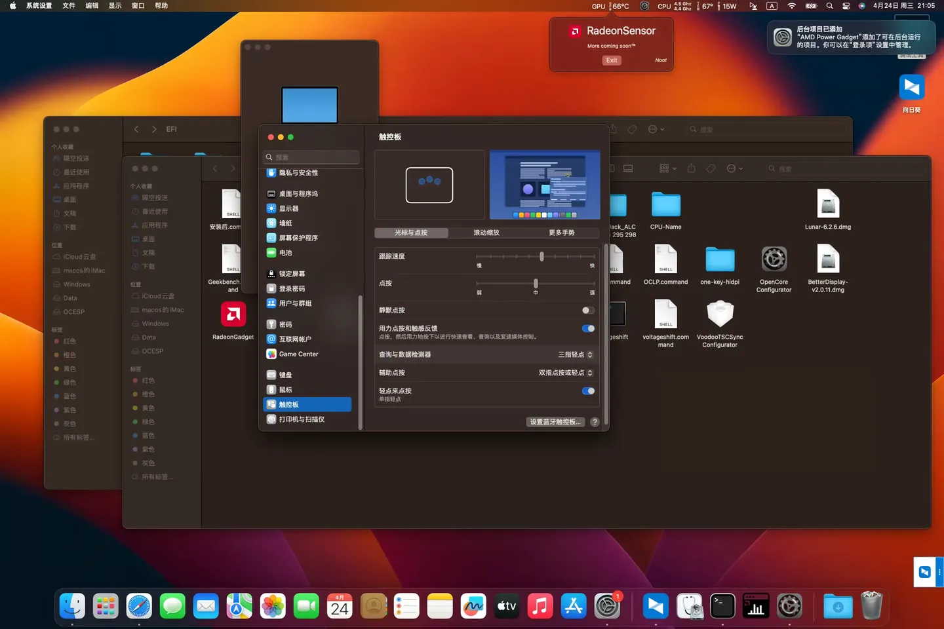
Task: Select the one-key-hidpi folder
Action: [x=719, y=260]
